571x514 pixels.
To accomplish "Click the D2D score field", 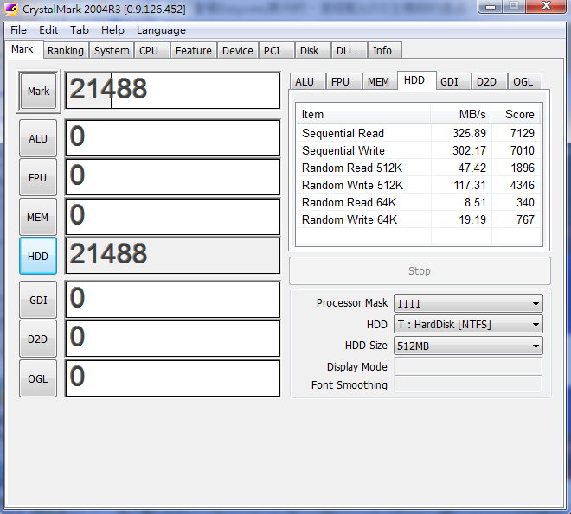I will tap(173, 339).
